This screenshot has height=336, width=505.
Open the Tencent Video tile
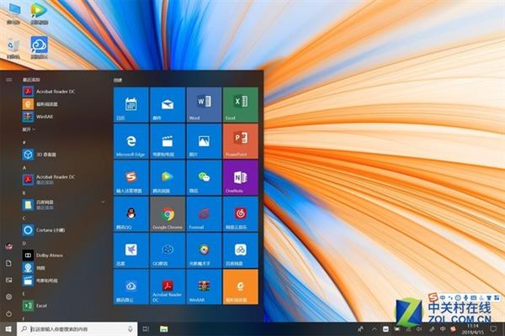(167, 178)
